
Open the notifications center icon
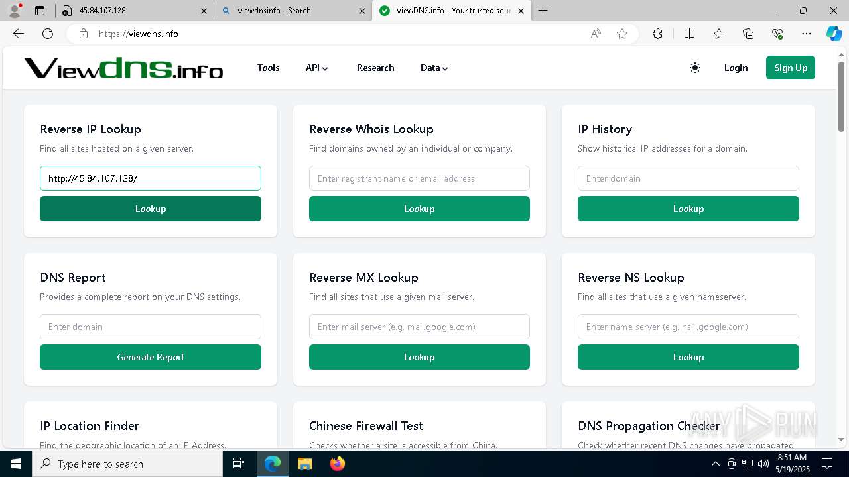827,464
